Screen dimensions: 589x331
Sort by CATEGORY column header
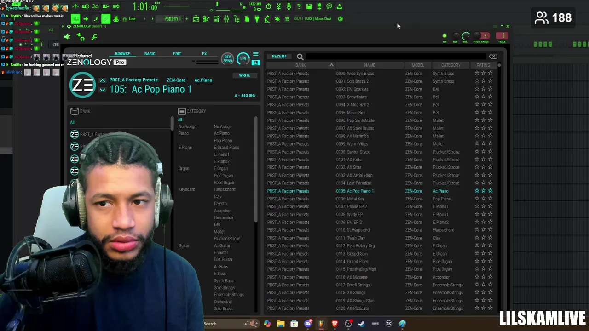pyautogui.click(x=450, y=65)
